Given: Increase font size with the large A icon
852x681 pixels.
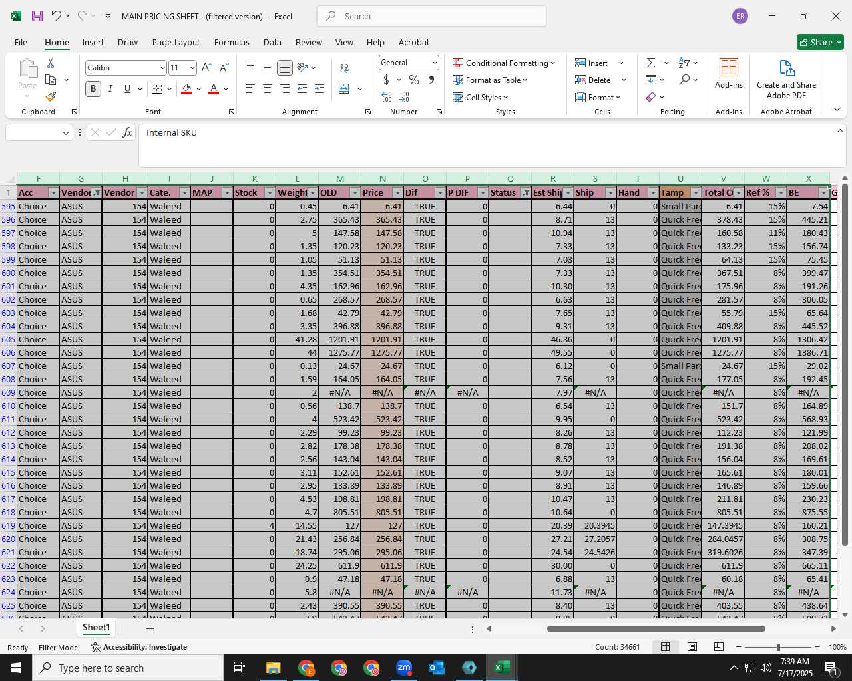Looking at the screenshot, I should 206,68.
